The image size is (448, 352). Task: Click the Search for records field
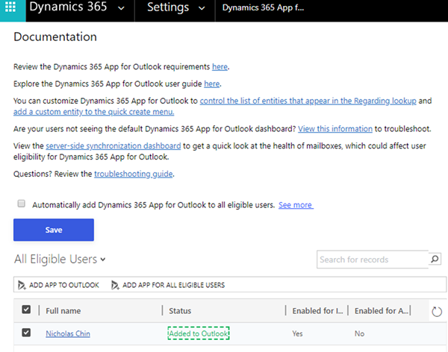[372, 260]
